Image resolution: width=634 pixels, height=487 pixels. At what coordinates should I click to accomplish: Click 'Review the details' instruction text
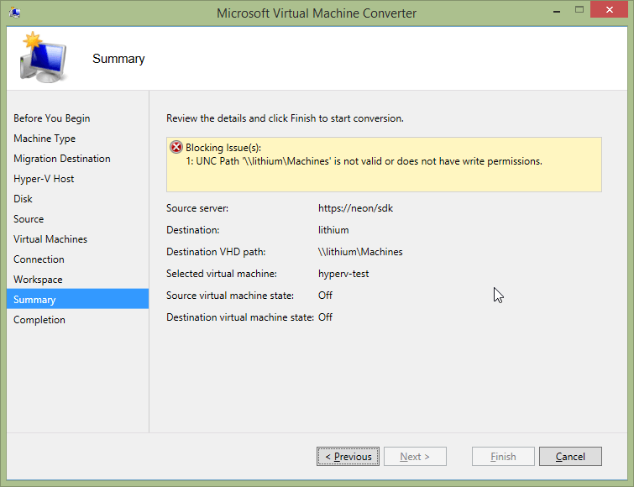point(285,118)
